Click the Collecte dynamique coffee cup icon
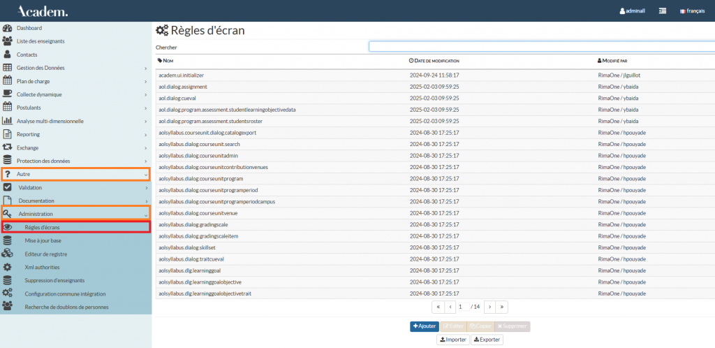Viewport: 715px width, 348px height. click(x=8, y=94)
